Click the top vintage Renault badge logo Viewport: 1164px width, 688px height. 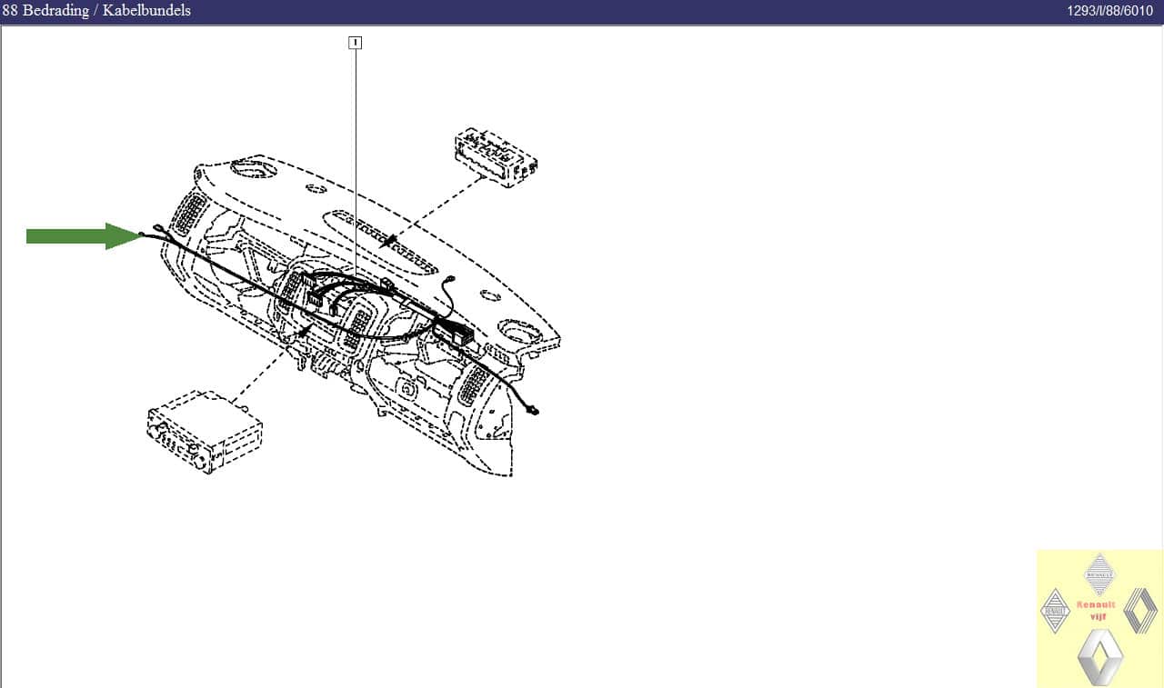click(1099, 573)
